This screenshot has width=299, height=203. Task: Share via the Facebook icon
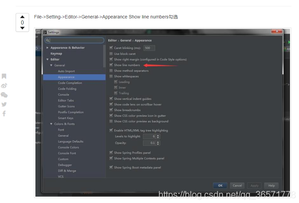pos(4,114)
